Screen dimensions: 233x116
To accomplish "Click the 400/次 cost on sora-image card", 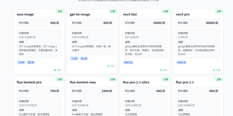I will 55,23.
